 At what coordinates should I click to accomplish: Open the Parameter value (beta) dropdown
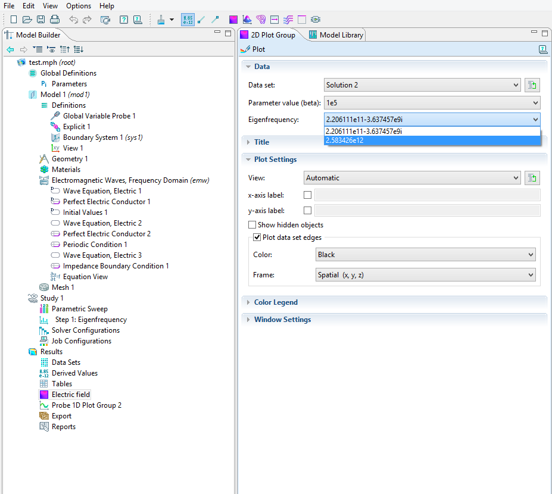point(432,102)
